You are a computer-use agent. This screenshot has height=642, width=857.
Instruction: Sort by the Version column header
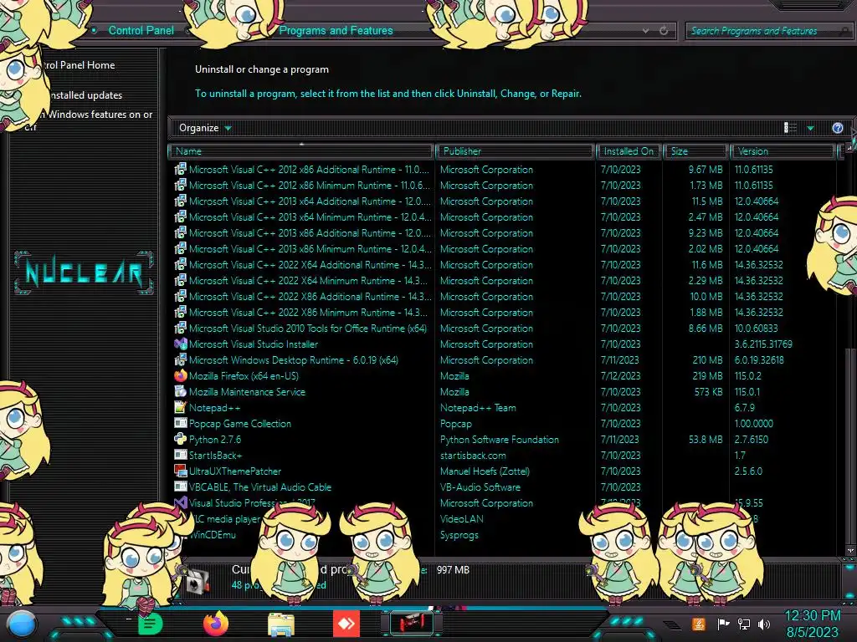pos(783,151)
